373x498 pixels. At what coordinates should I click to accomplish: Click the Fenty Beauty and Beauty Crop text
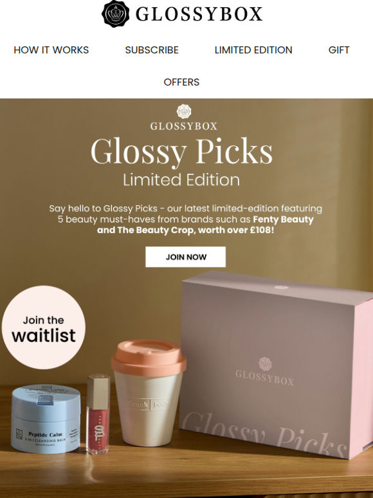(205, 225)
